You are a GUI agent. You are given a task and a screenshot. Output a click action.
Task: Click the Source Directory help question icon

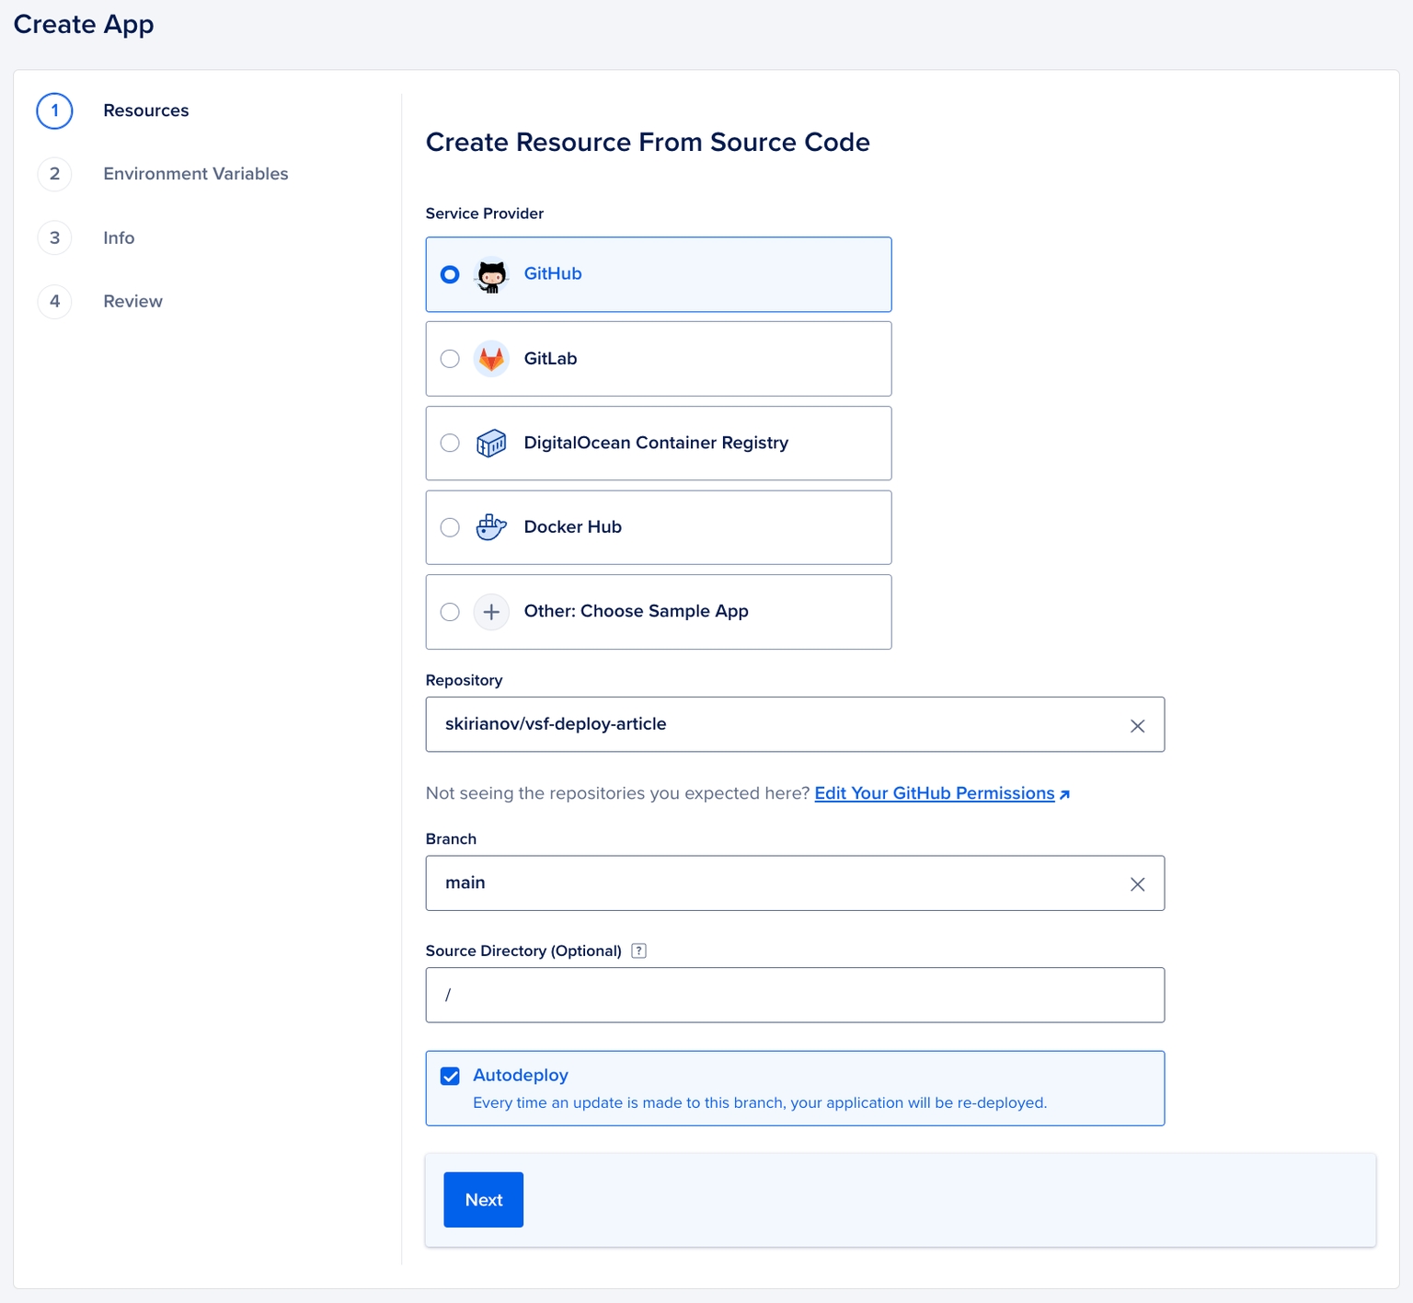pos(639,951)
